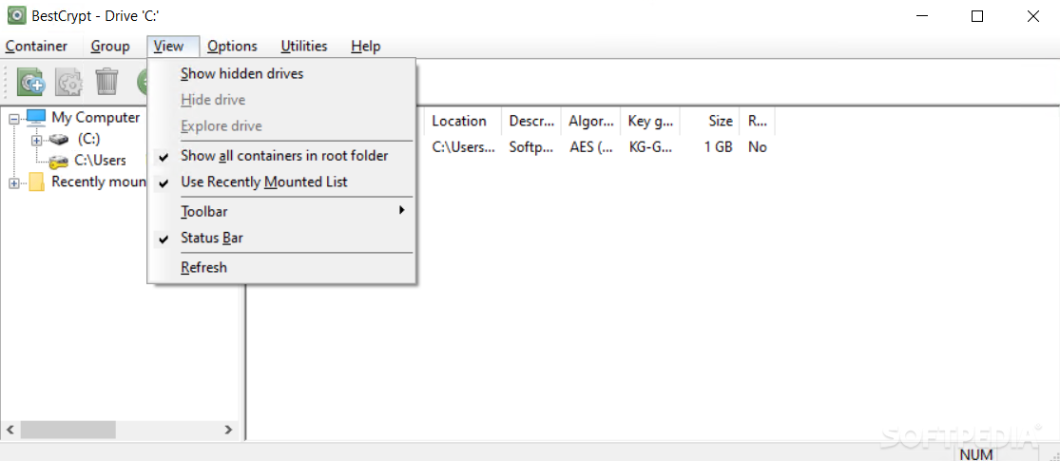The image size is (1060, 461).
Task: Click the AES (... algorithm cell
Action: [590, 146]
